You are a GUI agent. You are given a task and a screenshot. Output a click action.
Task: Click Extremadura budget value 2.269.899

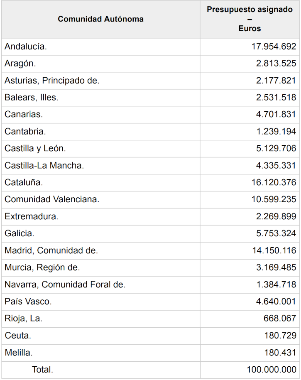coord(276,216)
